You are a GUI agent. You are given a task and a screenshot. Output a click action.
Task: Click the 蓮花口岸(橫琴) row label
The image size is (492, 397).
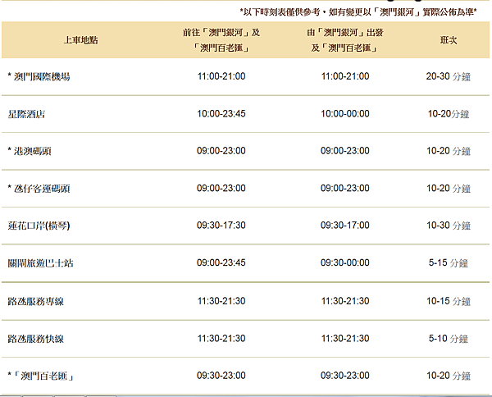tap(39, 226)
